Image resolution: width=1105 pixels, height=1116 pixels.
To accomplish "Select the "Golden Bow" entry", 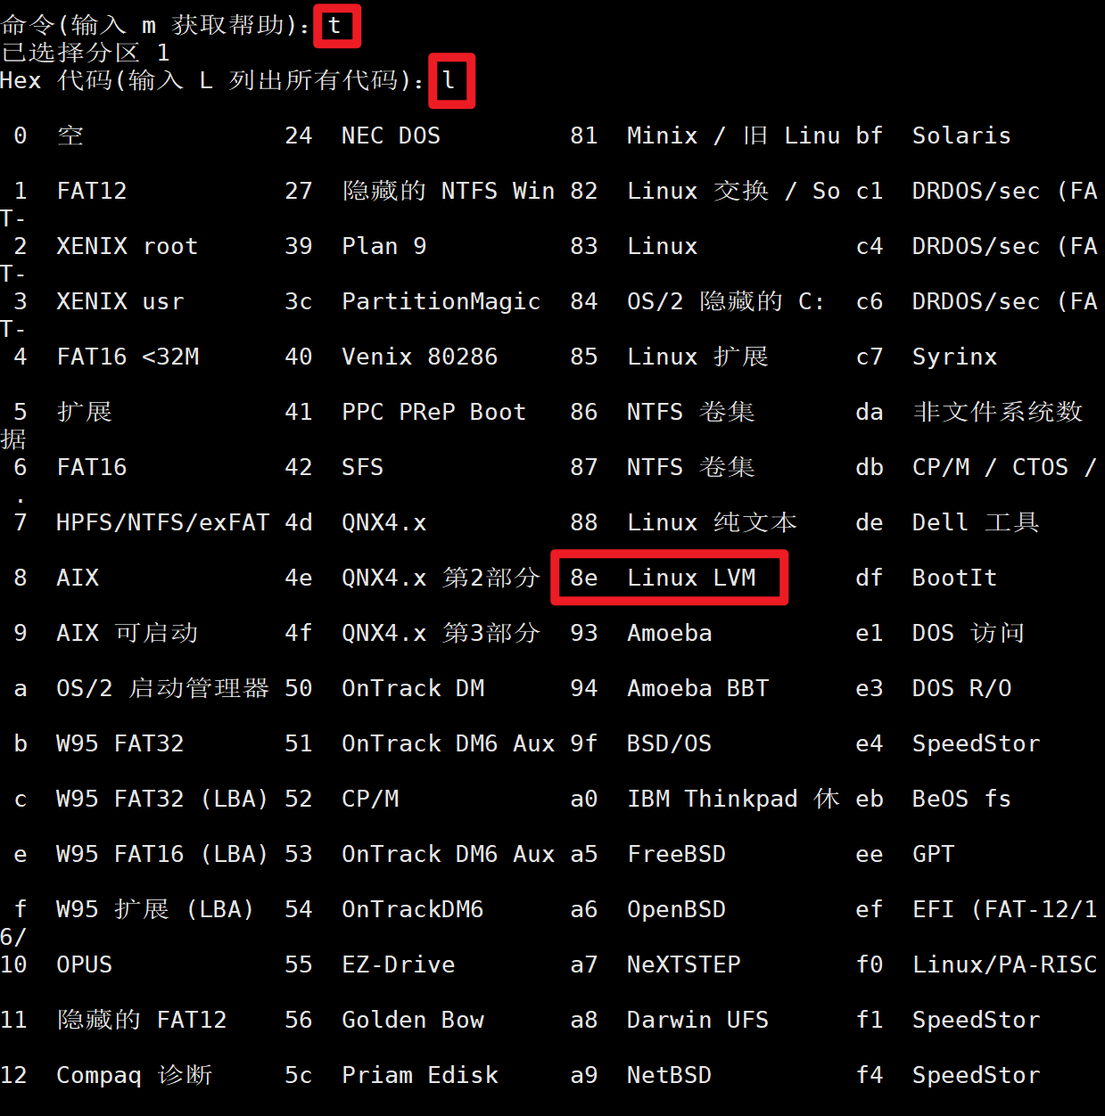I will pyautogui.click(x=413, y=1020).
